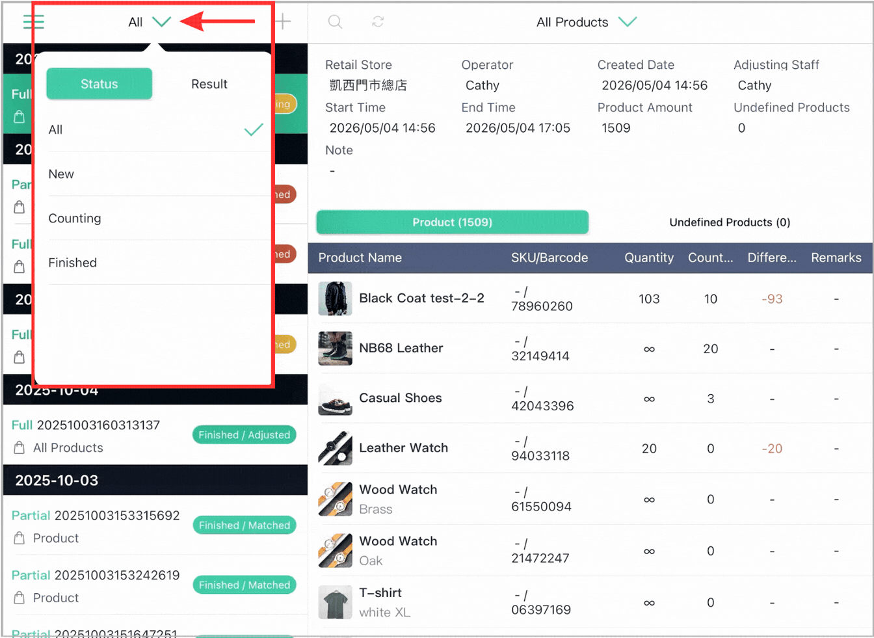The height and width of the screenshot is (638, 874).
Task: Click barcode 42043396
Action: (x=542, y=406)
